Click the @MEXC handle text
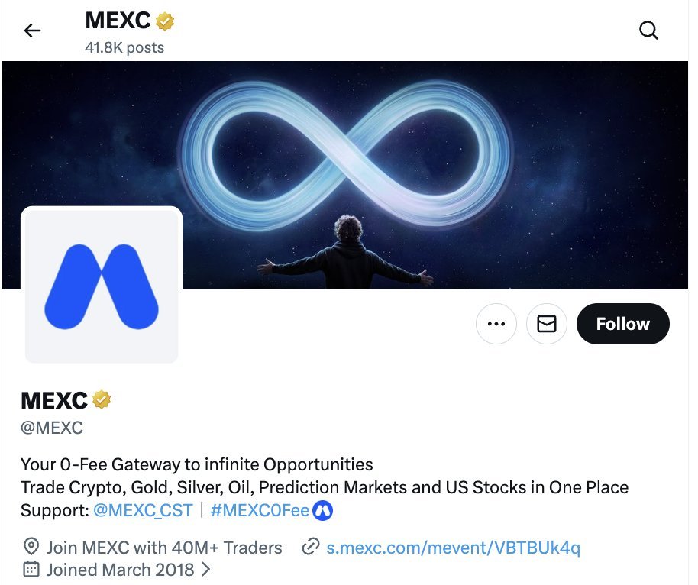Image resolution: width=698 pixels, height=585 pixels. 52,428
